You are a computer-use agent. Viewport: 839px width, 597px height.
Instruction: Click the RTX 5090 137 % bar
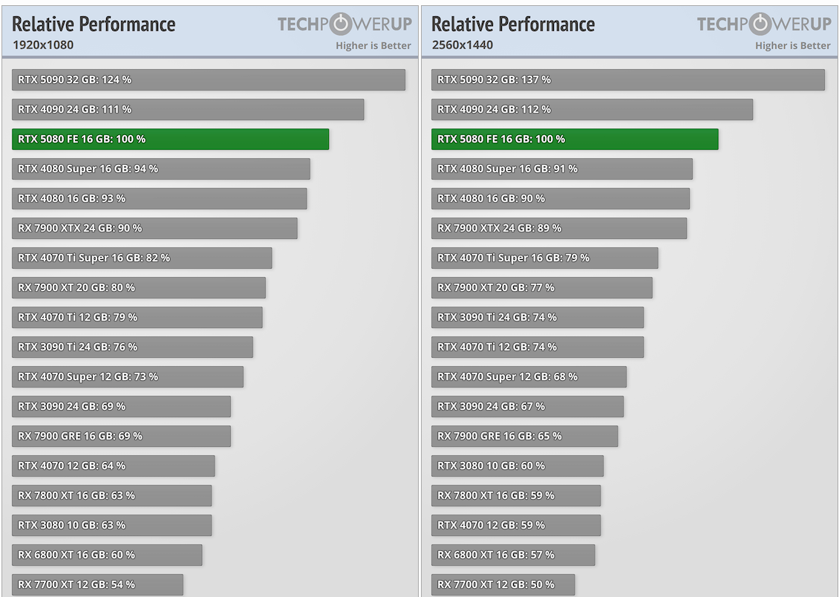click(627, 79)
